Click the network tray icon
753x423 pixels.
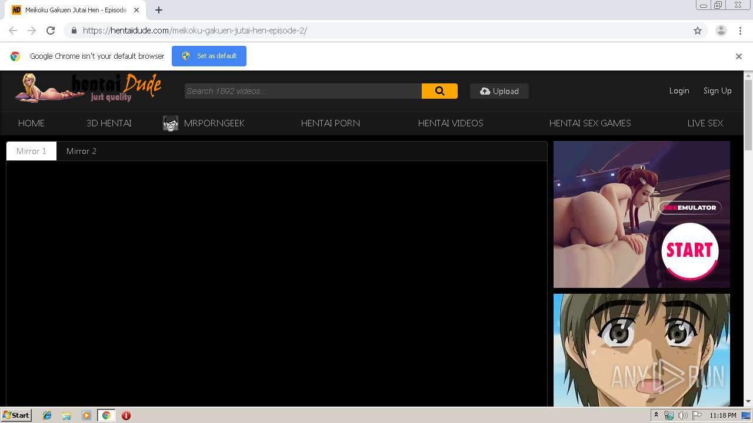[x=669, y=415]
